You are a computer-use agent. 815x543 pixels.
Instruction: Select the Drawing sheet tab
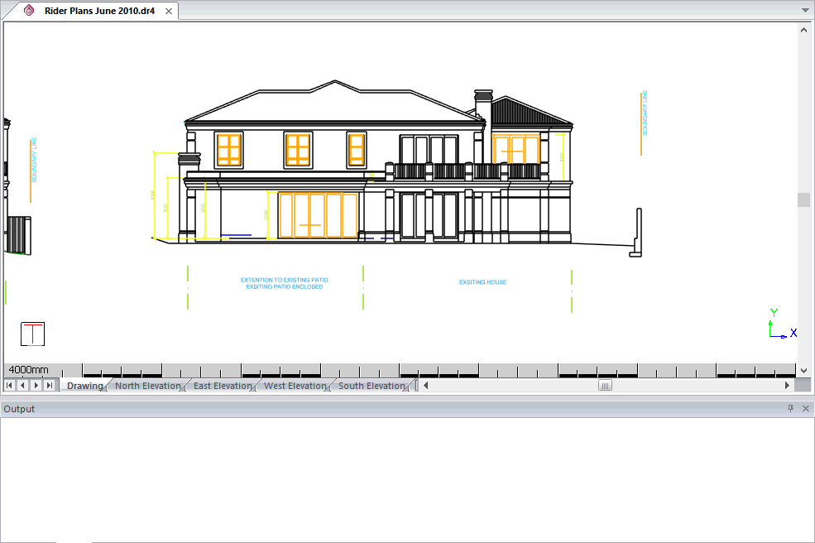84,386
